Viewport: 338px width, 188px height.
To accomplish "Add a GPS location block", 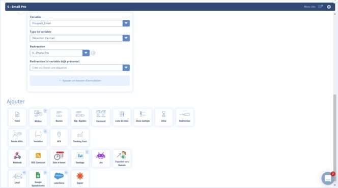I will point(59,138).
